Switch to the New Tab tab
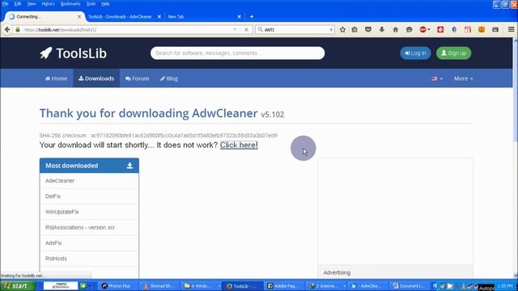 tap(204, 16)
